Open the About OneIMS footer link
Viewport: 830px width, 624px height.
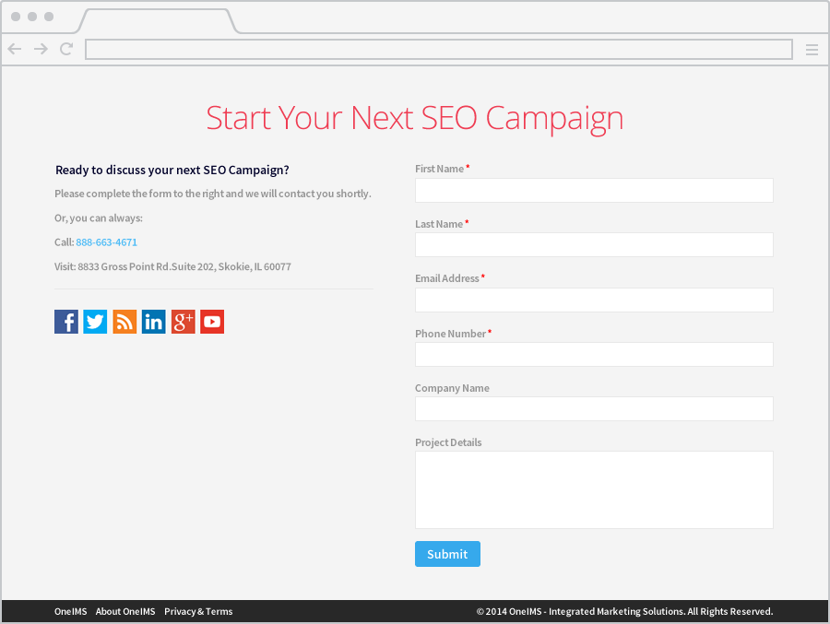pyautogui.click(x=125, y=611)
